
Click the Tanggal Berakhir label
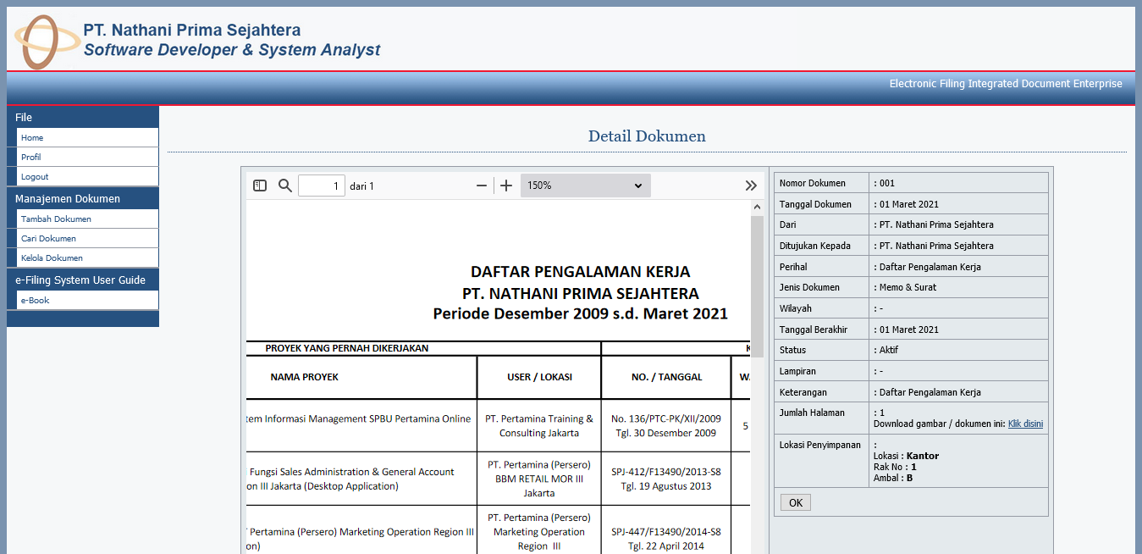(x=814, y=330)
